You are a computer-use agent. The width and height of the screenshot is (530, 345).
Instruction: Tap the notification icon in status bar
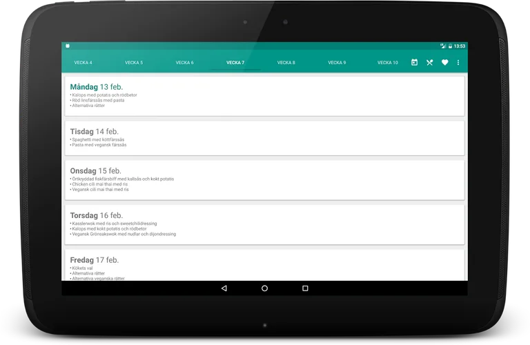click(x=68, y=46)
